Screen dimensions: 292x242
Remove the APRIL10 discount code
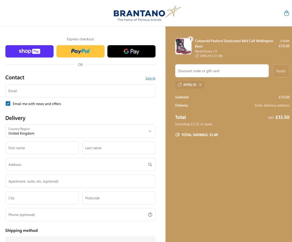point(200,85)
